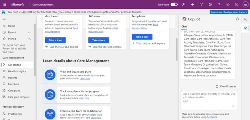Click the send arrow in Copilot input
250x120 pixels.
233,106
